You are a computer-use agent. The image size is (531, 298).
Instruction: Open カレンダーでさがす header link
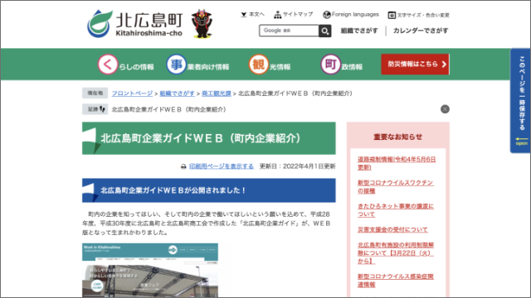coord(421,31)
